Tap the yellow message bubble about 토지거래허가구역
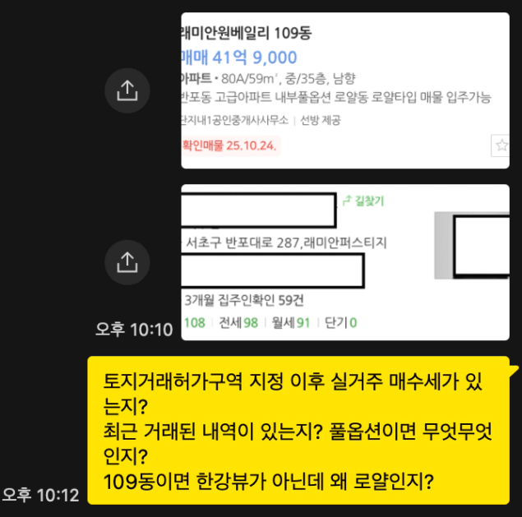Screen dimensions: 522x517 pyautogui.click(x=298, y=430)
